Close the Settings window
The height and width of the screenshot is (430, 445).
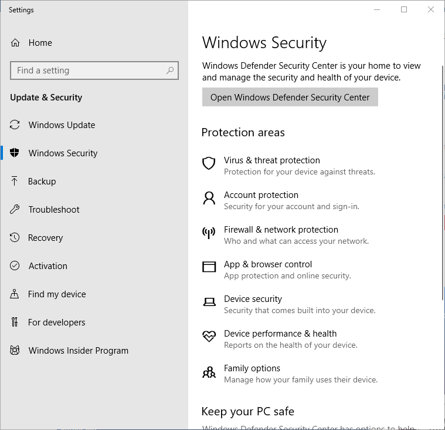pyautogui.click(x=431, y=9)
